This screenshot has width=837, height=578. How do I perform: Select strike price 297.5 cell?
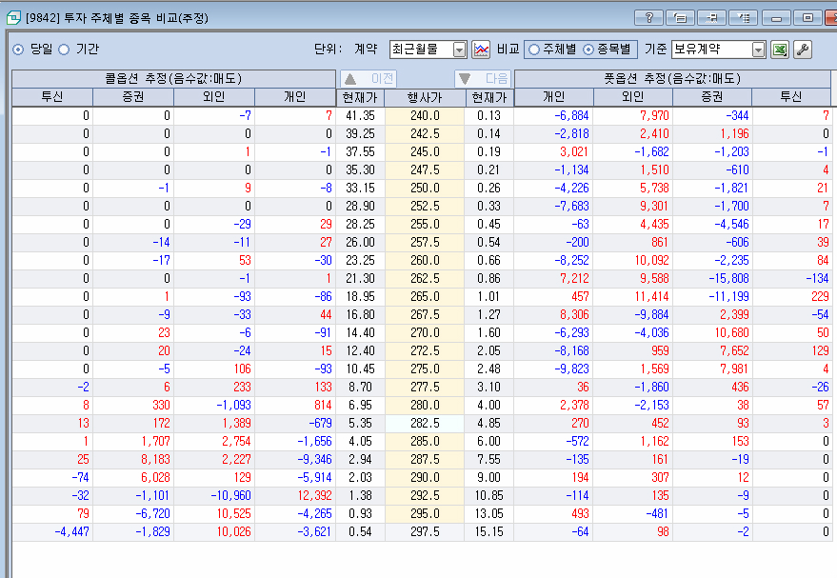click(x=425, y=532)
